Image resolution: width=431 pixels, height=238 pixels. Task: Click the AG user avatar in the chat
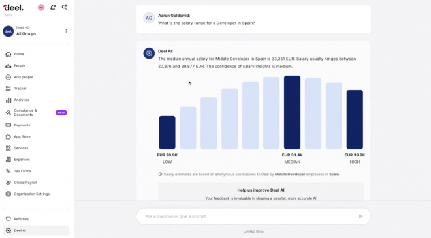149,18
